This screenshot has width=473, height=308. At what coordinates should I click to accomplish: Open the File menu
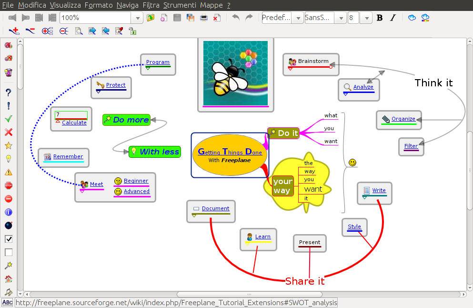coord(8,5)
